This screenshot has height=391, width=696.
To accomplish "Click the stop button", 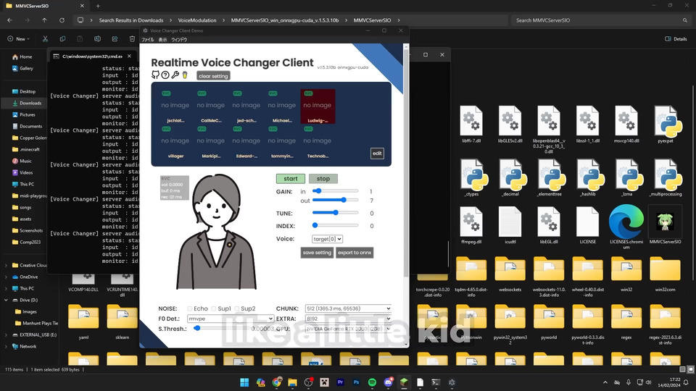I will coord(323,179).
